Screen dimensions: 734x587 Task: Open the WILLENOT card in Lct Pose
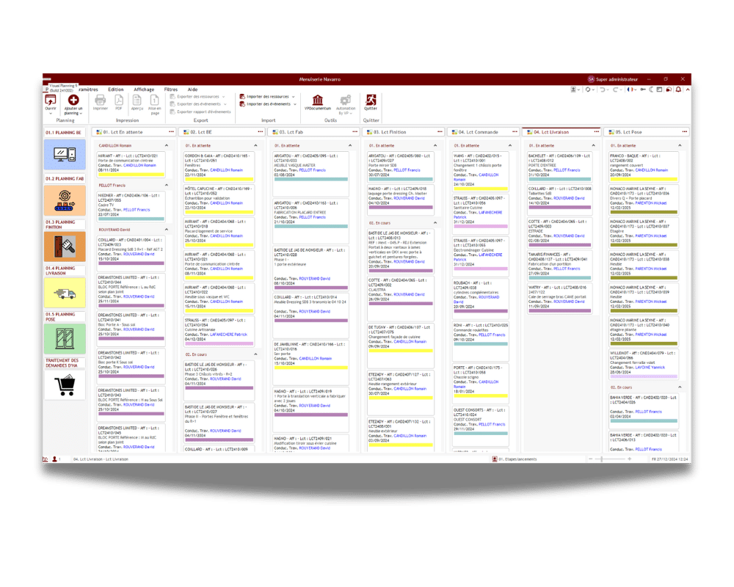644,364
